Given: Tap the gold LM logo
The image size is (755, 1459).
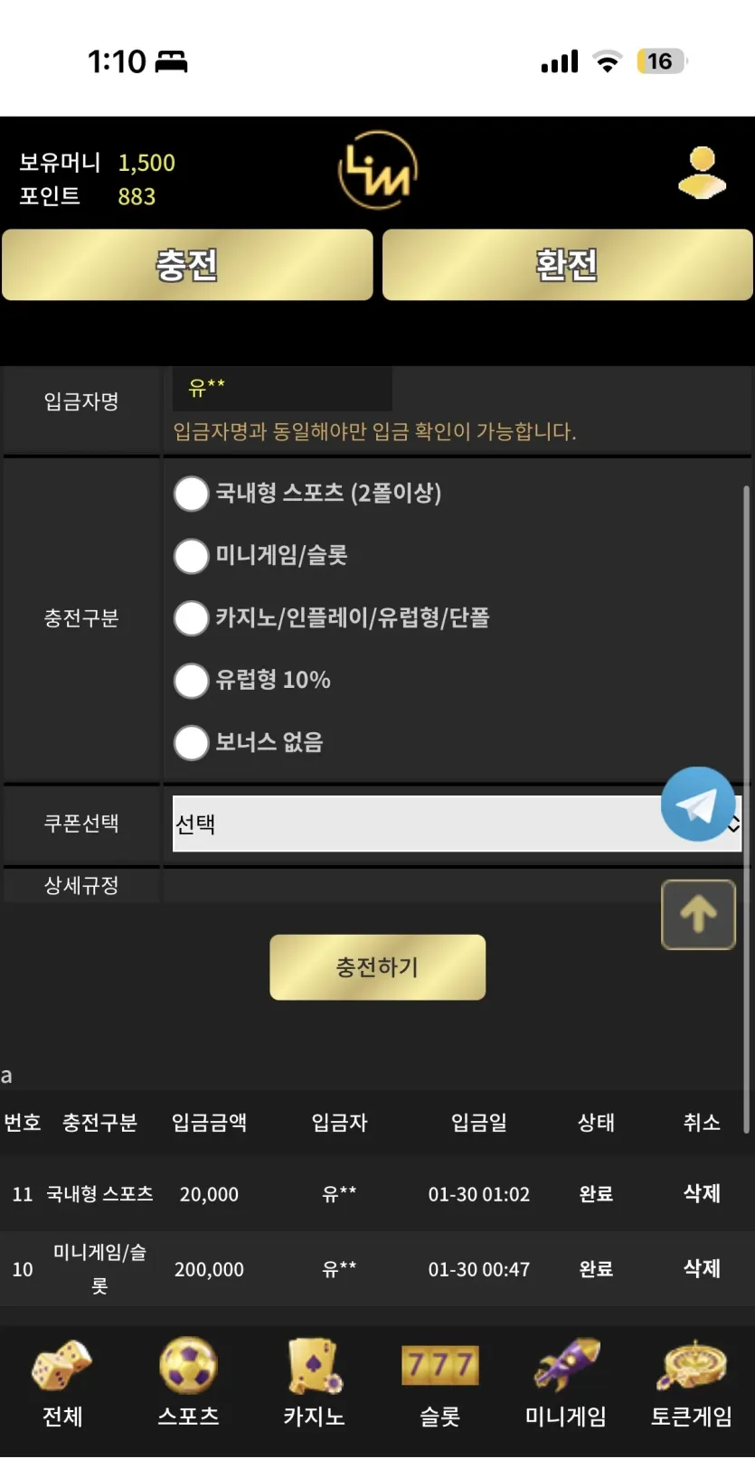Looking at the screenshot, I should point(378,170).
